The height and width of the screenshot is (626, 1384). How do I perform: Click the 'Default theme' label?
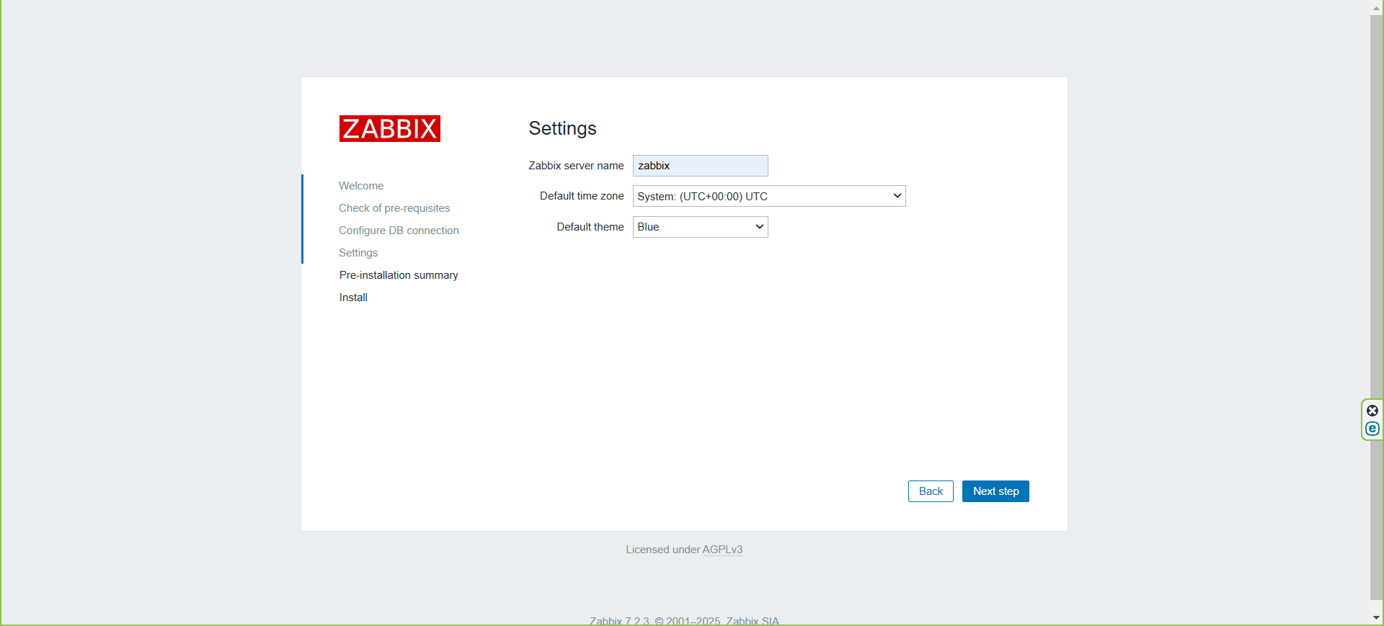590,227
